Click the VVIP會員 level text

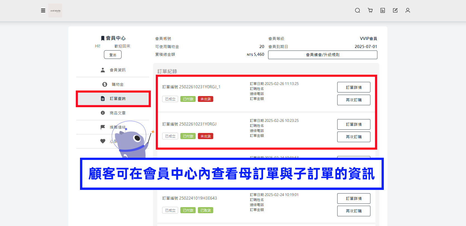pyautogui.click(x=368, y=39)
